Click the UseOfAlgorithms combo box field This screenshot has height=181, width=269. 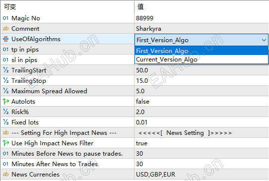tap(202, 40)
